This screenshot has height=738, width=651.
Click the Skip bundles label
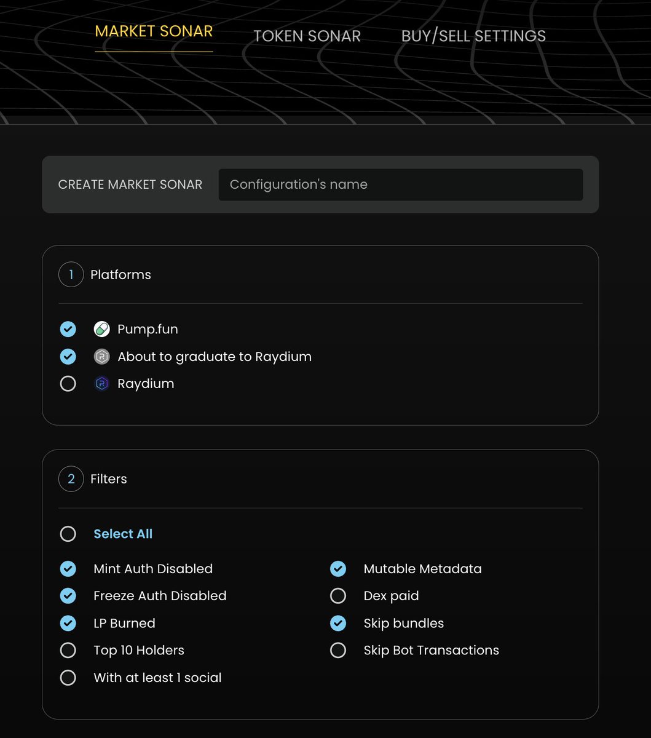[x=404, y=623]
